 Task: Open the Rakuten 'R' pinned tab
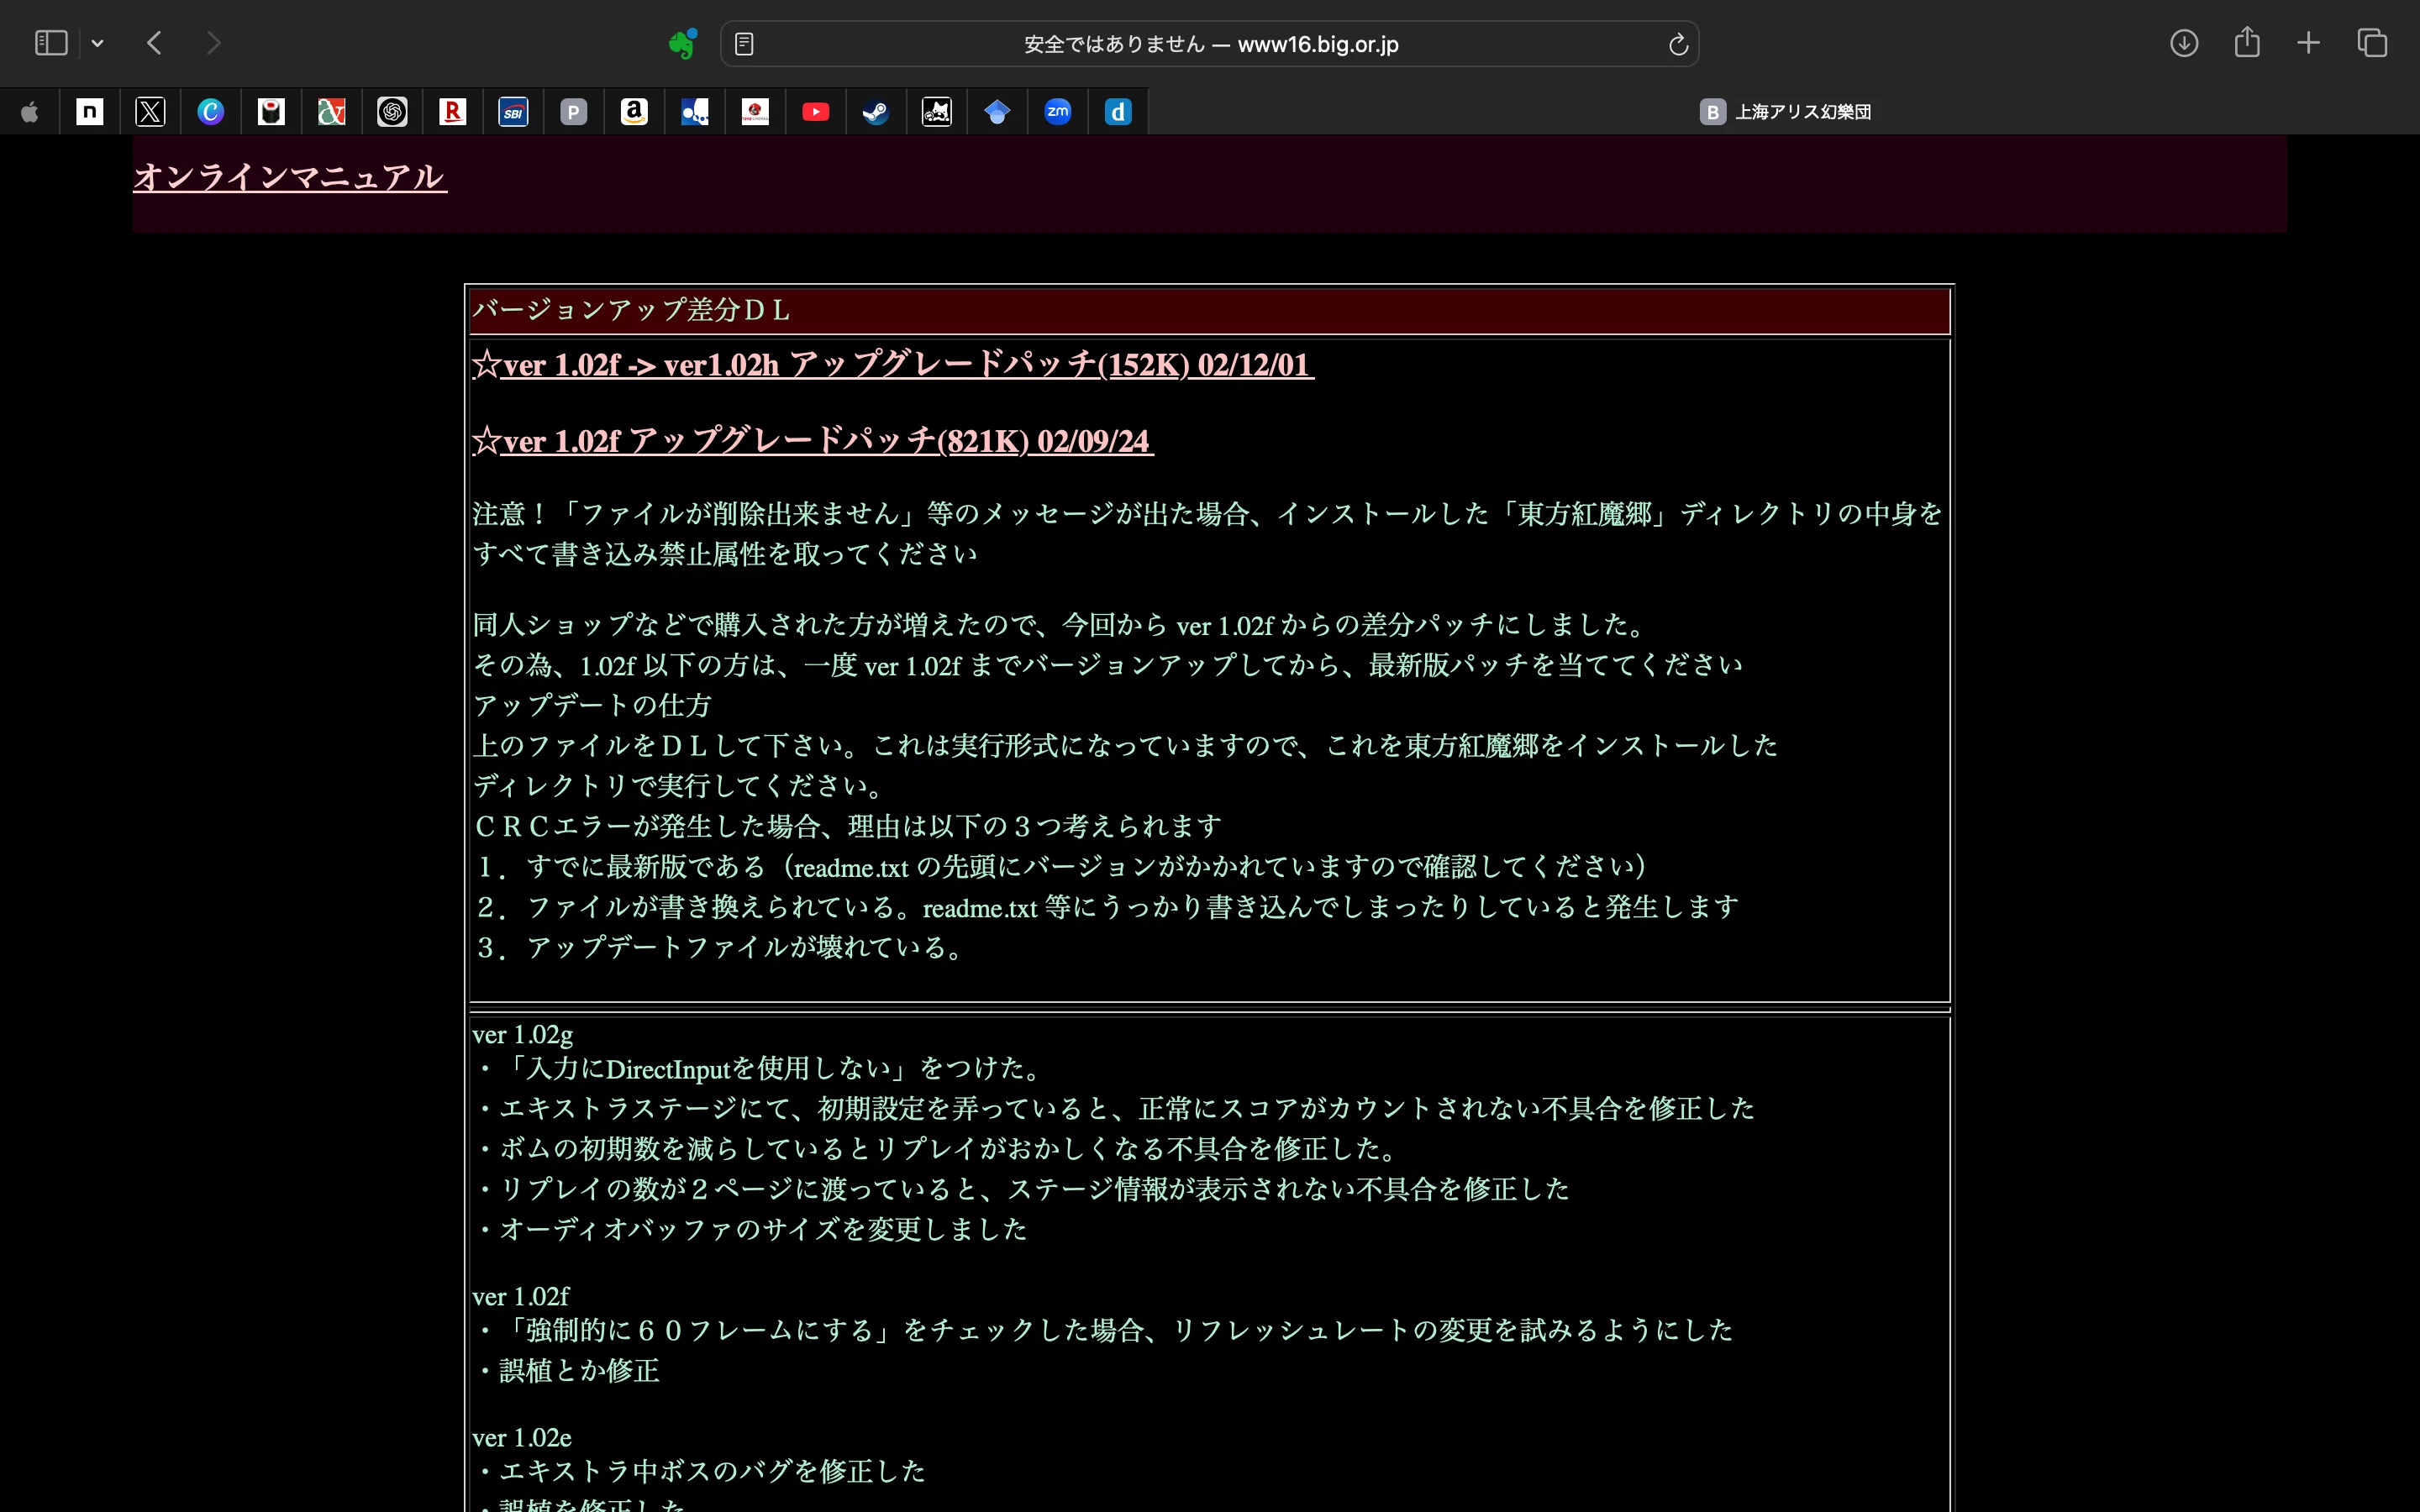click(x=453, y=112)
